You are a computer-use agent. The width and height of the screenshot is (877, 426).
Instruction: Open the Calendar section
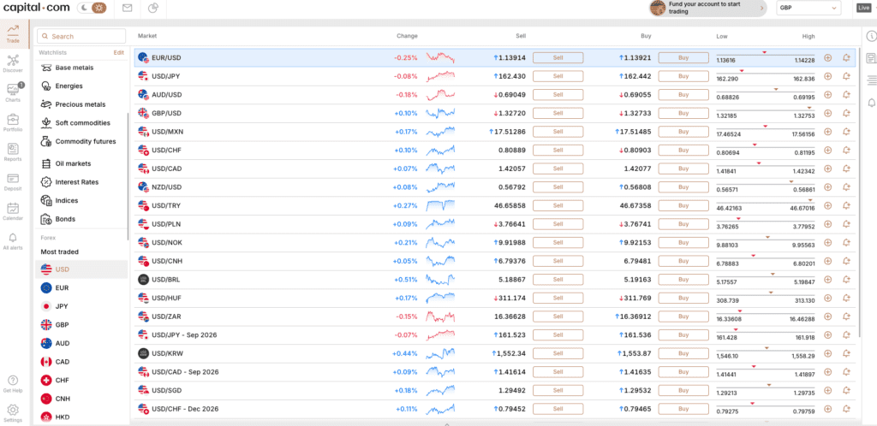(13, 211)
